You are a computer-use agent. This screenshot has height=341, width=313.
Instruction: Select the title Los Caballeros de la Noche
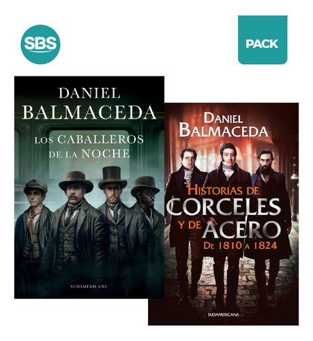pyautogui.click(x=89, y=147)
